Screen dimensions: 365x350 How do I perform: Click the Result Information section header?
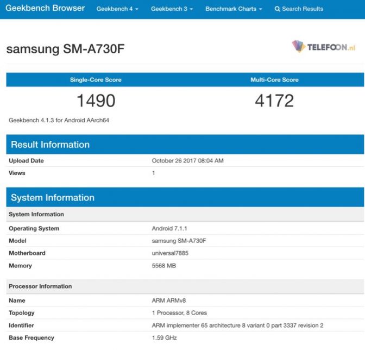pos(50,145)
